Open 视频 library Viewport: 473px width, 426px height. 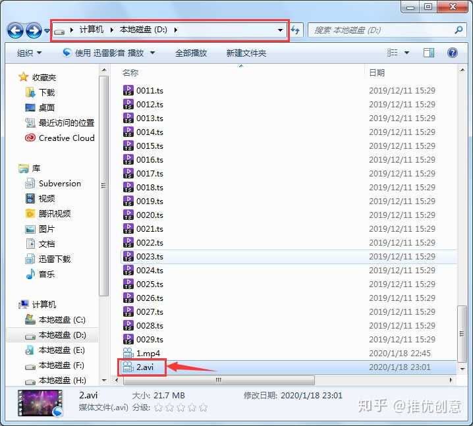(x=47, y=198)
